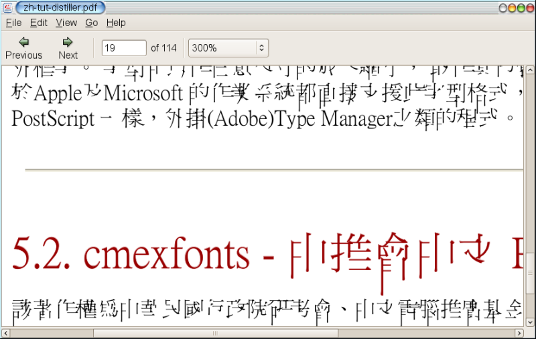536x339 pixels.
Task: Click the yellow window button in title bar
Action: 513,8
